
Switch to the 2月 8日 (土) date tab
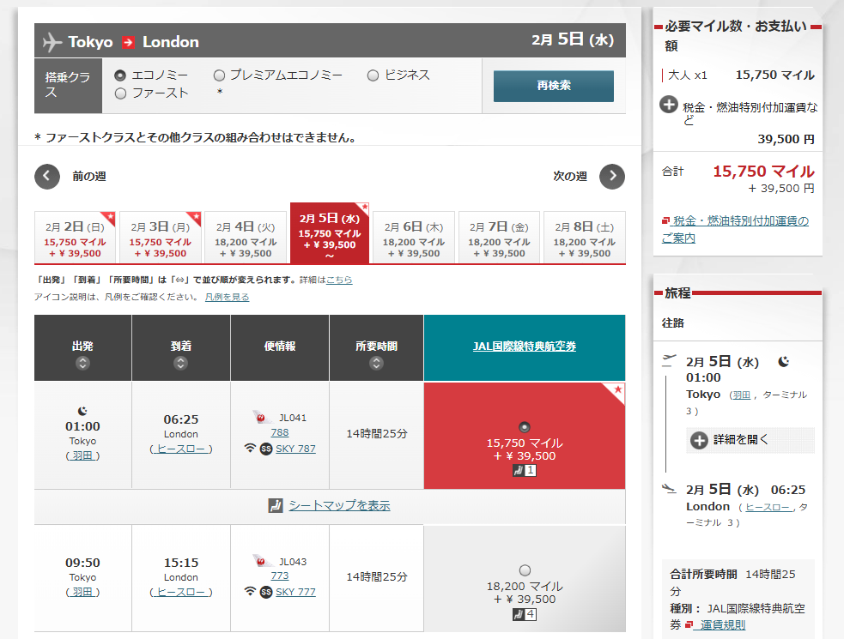[x=585, y=238]
